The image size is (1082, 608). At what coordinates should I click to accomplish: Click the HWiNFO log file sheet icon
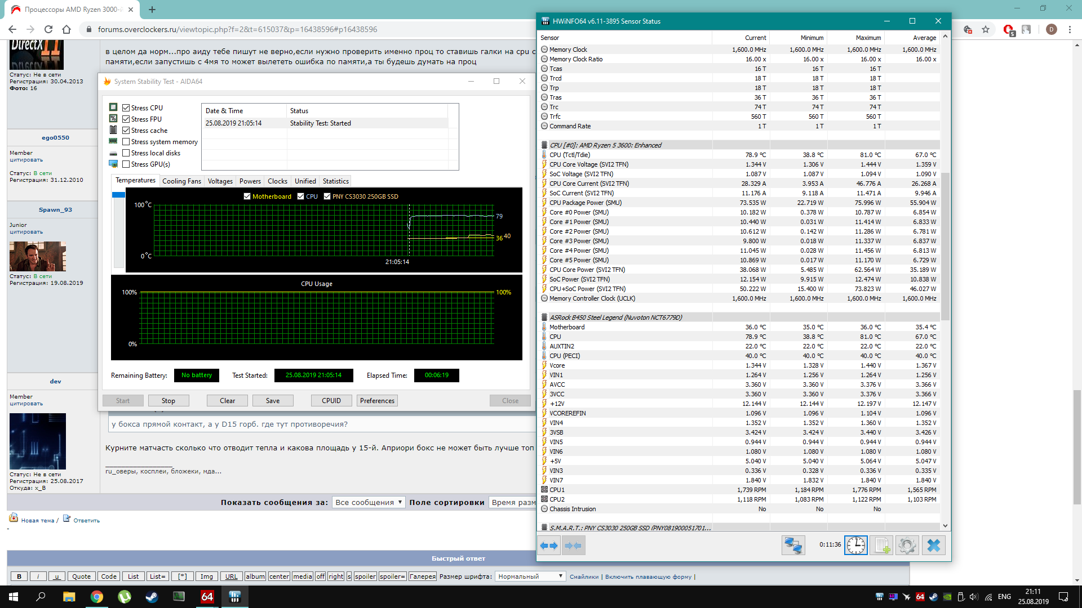pos(881,546)
